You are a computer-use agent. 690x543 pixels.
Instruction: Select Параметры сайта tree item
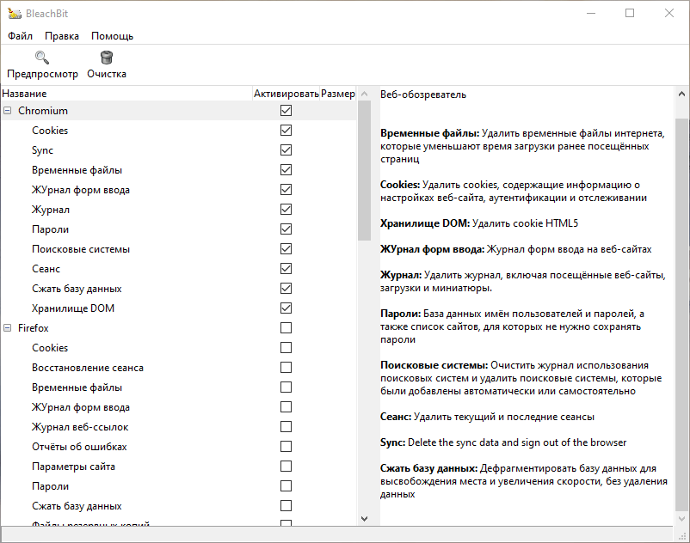pyautogui.click(x=73, y=467)
